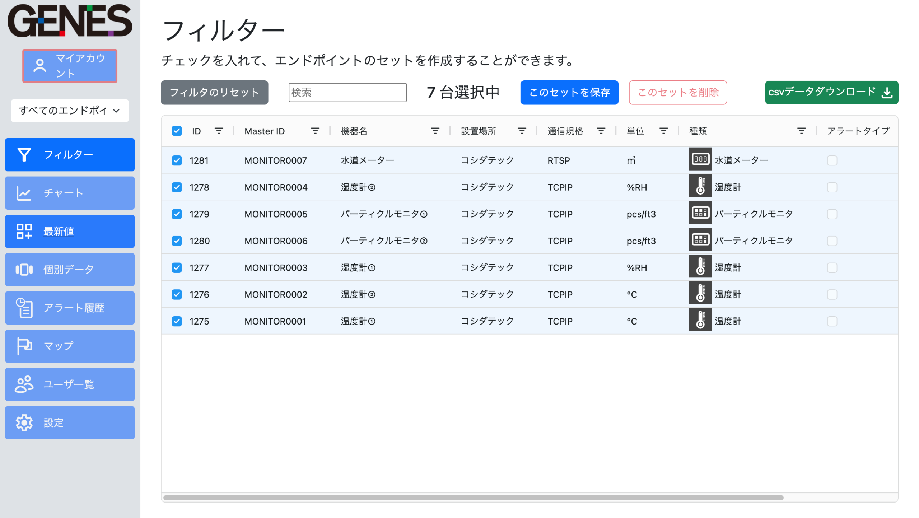
Task: Uncheck the select-all checkbox in header
Action: point(177,131)
